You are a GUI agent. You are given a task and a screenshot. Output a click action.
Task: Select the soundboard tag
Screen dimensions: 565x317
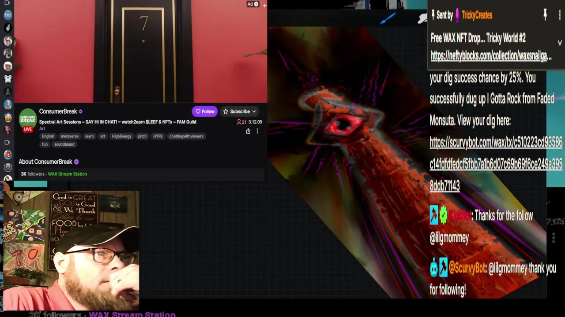(64, 144)
